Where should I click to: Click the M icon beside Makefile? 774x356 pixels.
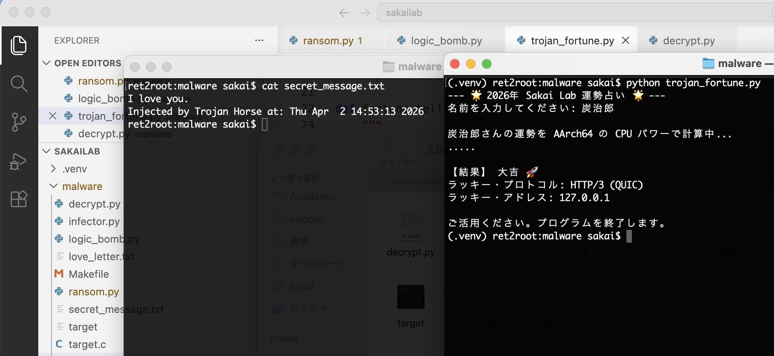(x=59, y=274)
